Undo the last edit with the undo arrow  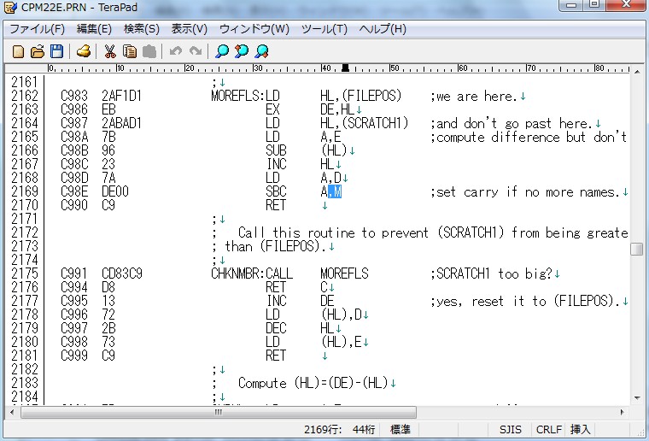tap(176, 51)
